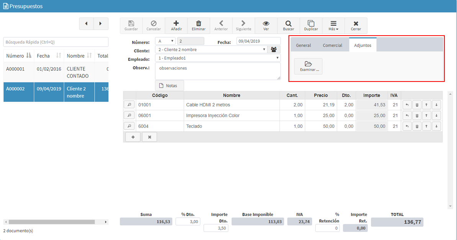Remove lines with the x button below grid
The image size is (457, 240).
pos(149,137)
